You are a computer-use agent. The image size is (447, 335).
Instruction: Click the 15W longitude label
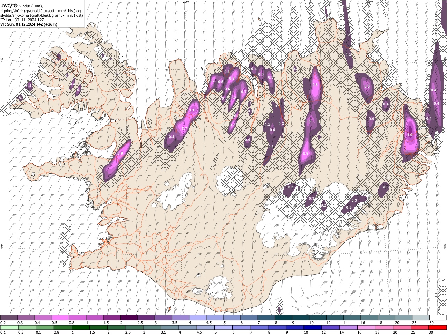coord(370,2)
